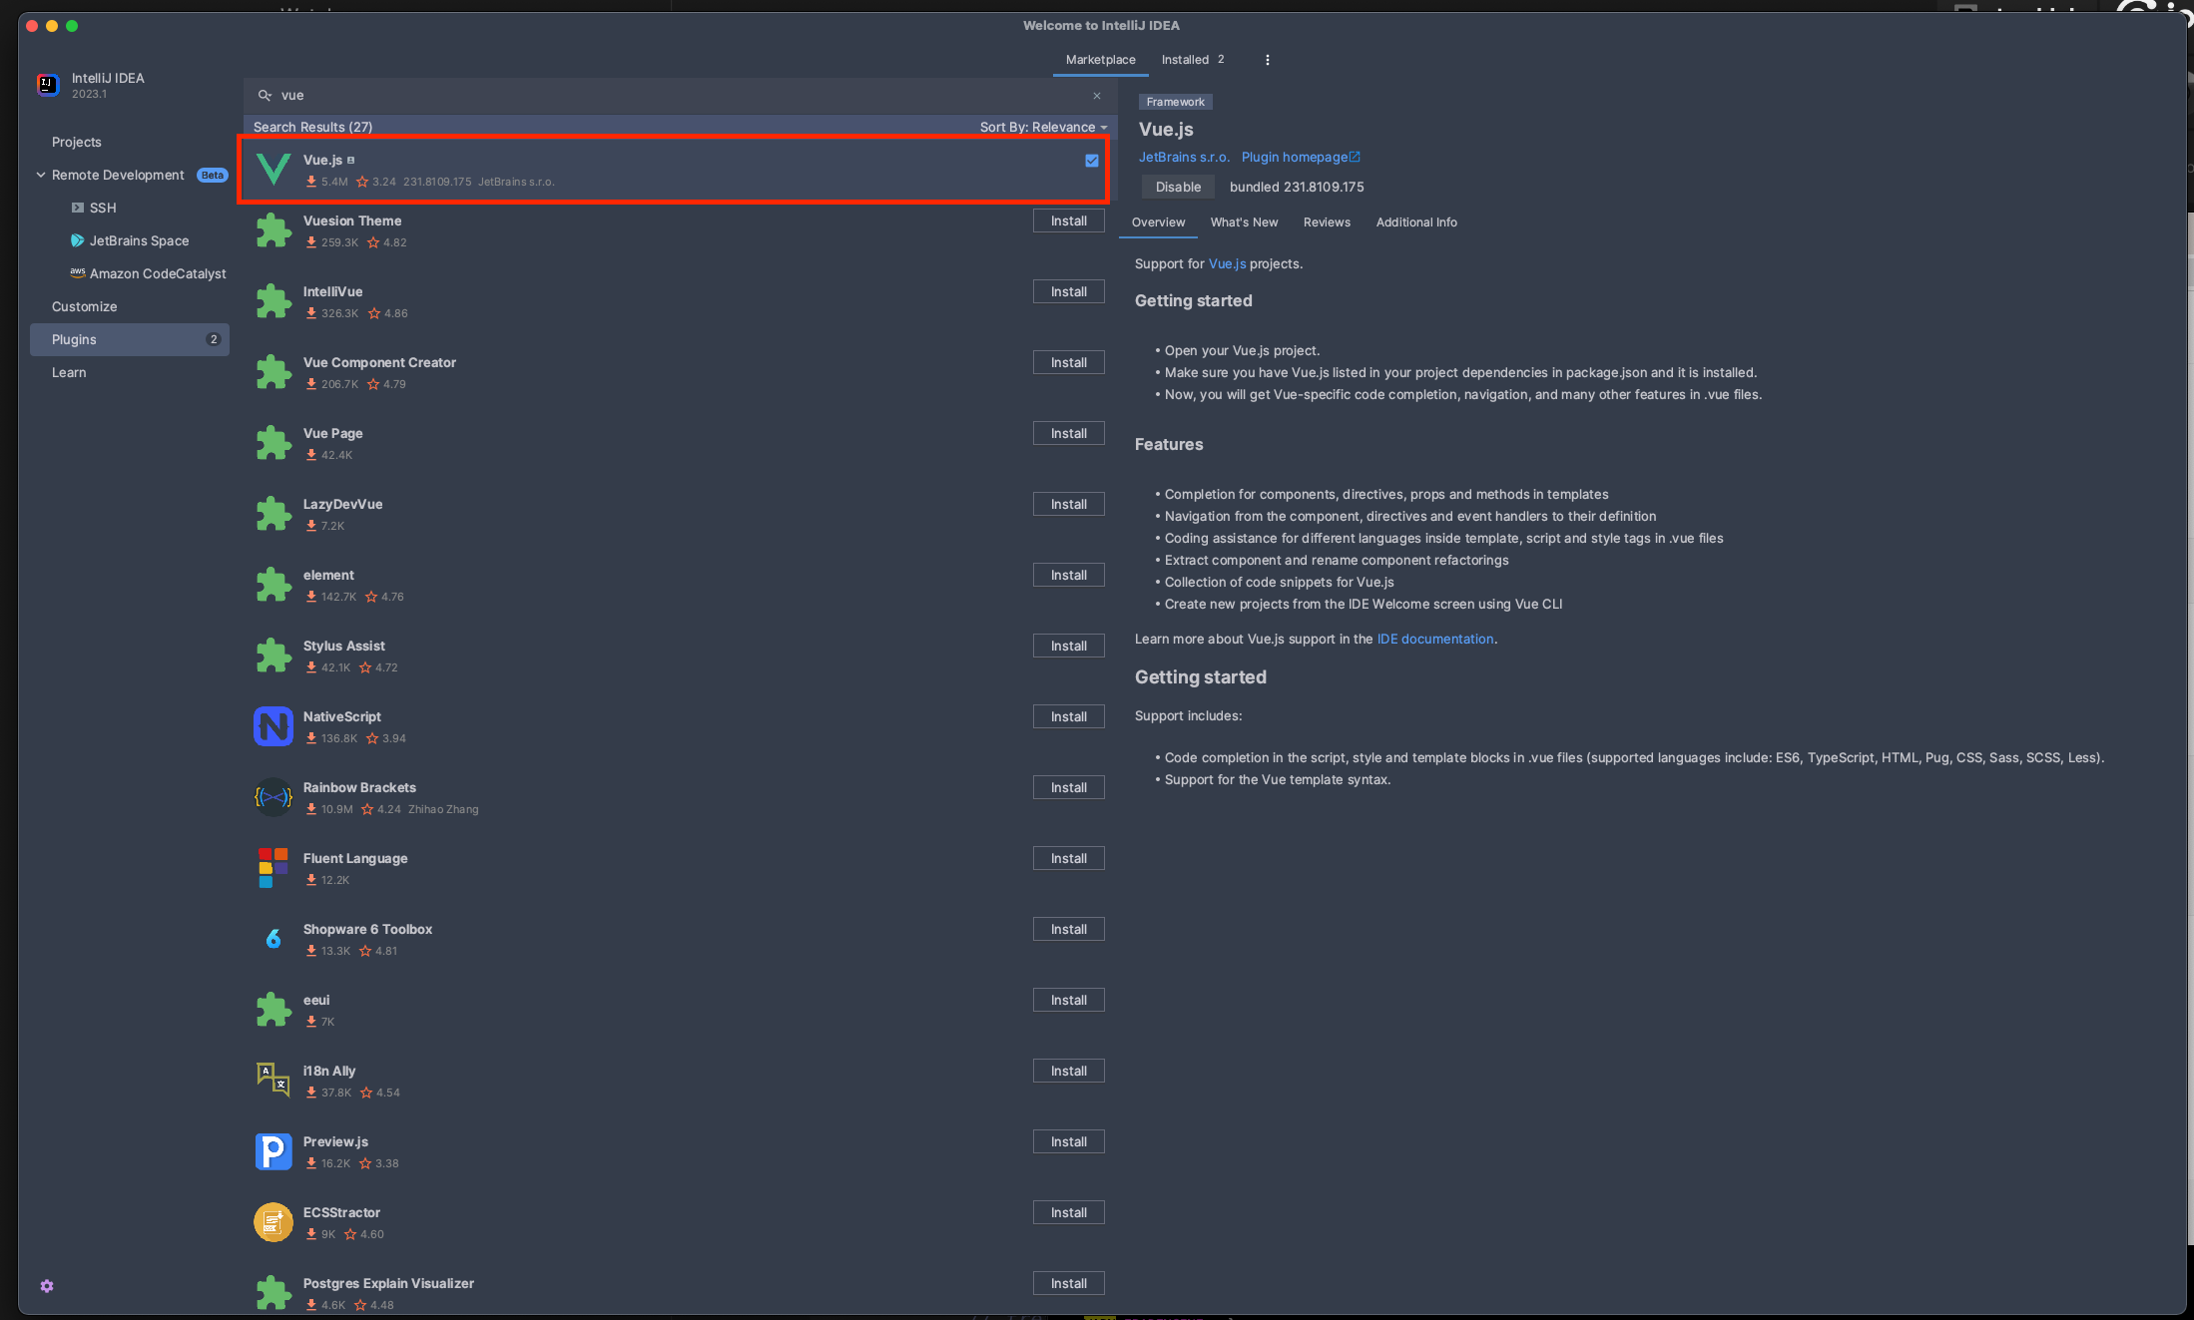Open the What's New tab
Image resolution: width=2194 pixels, height=1320 pixels.
coord(1244,222)
